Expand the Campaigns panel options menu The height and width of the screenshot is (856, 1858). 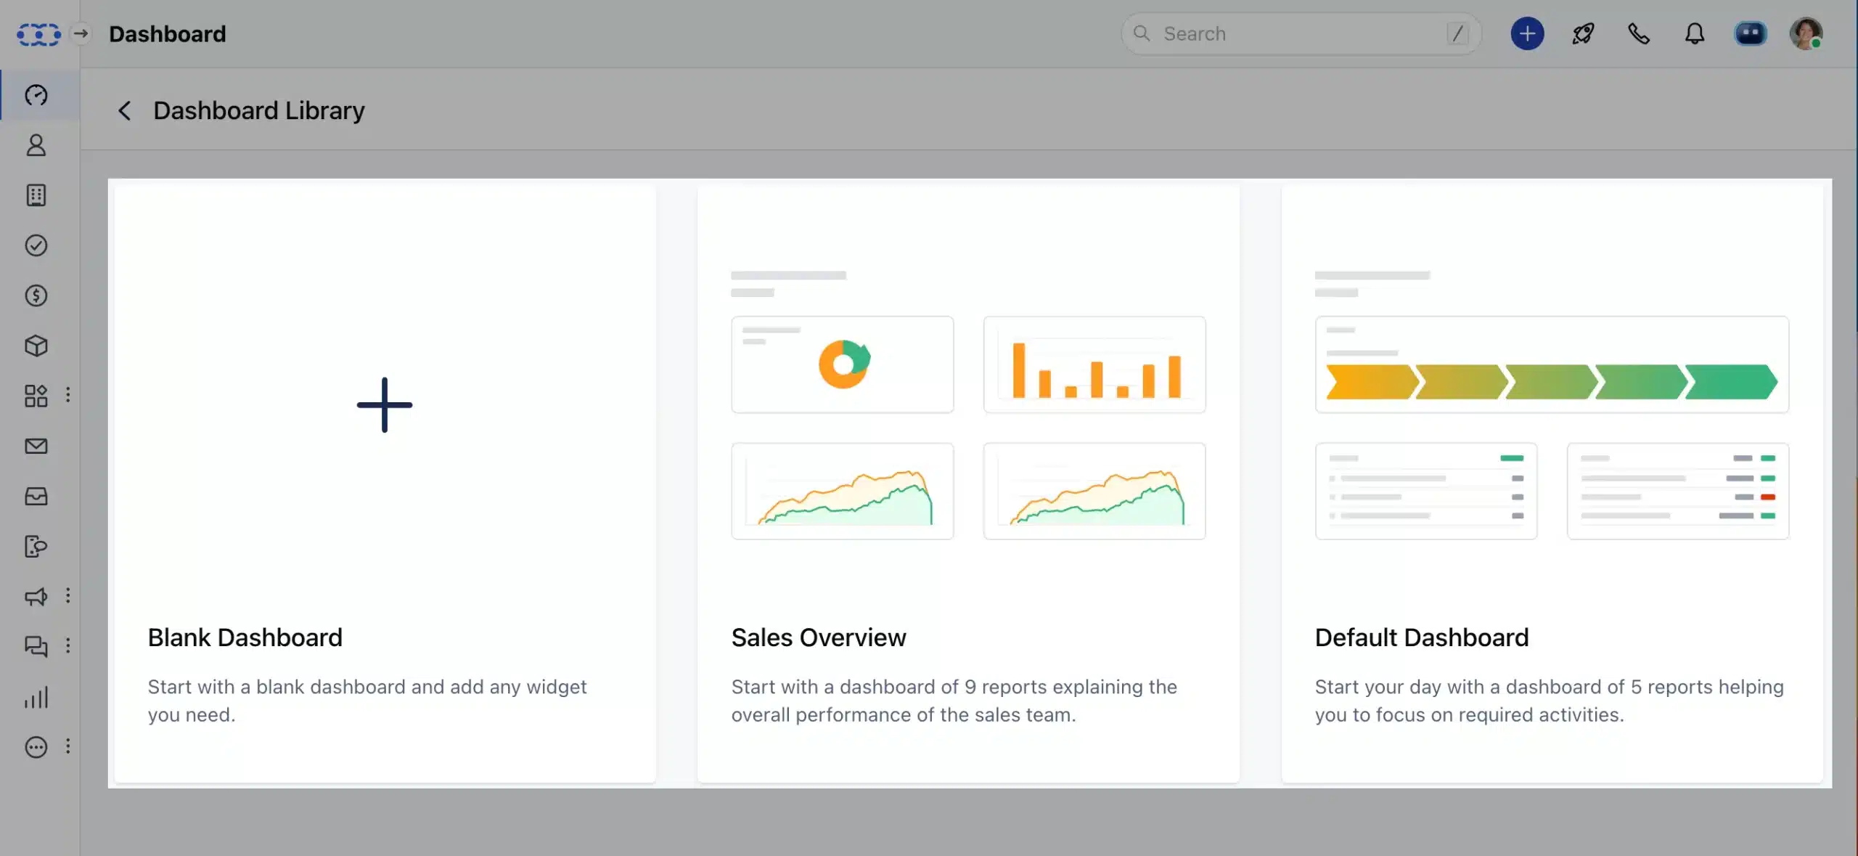(x=67, y=596)
